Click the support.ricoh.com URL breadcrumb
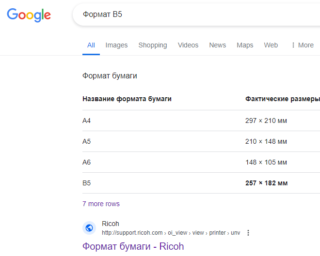 tap(171, 233)
